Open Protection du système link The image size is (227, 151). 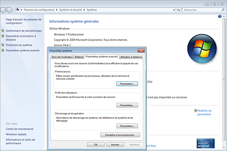[19, 45]
